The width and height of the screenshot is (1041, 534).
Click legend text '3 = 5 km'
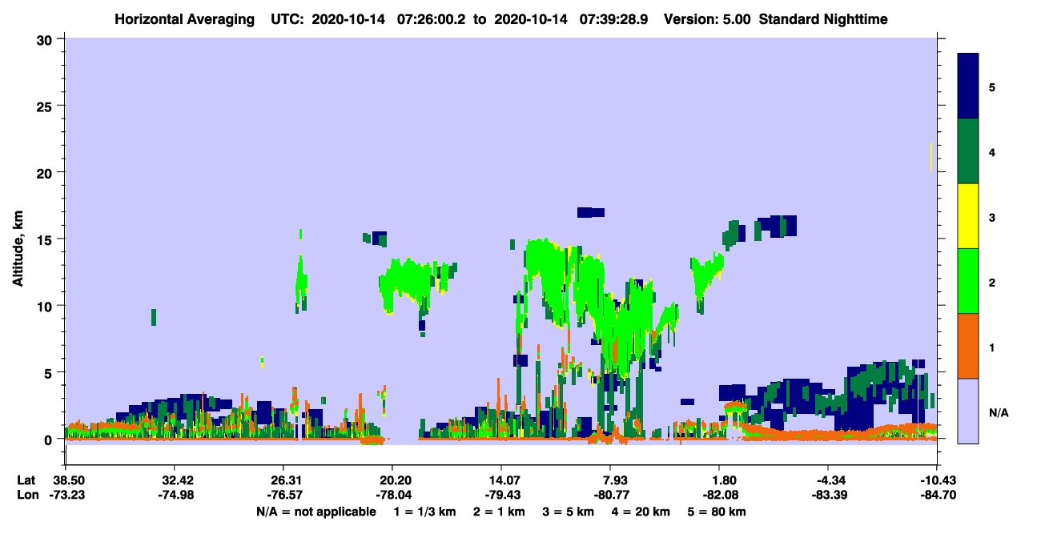[569, 512]
